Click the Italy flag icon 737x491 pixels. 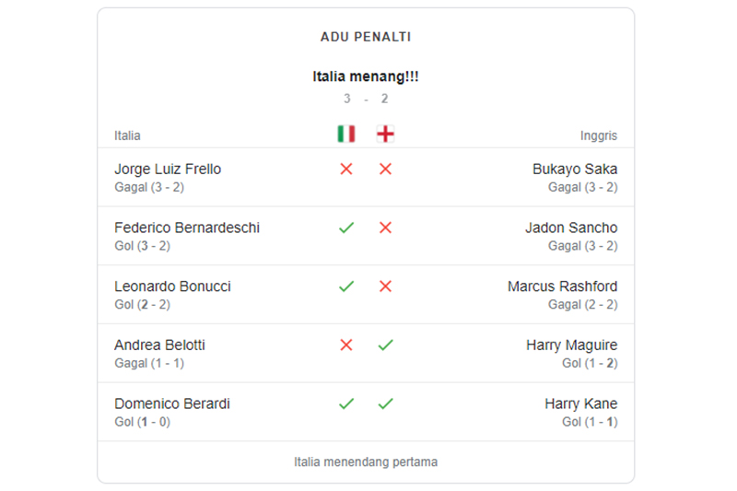click(x=345, y=134)
